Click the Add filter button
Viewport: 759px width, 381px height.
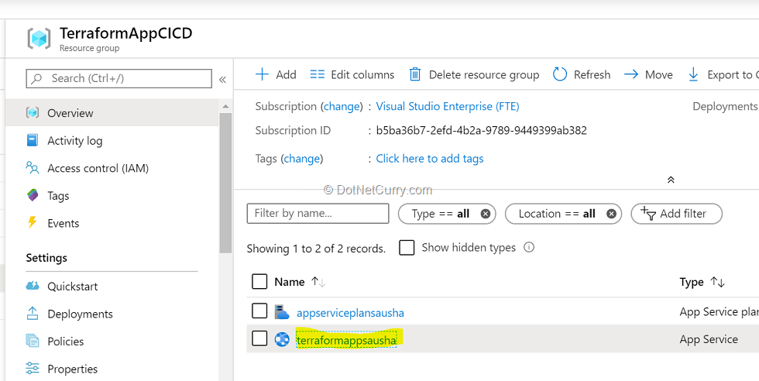[676, 214]
